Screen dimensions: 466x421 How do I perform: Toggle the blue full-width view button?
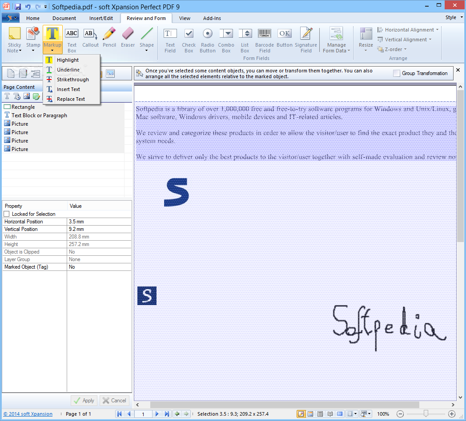pyautogui.click(x=340, y=413)
